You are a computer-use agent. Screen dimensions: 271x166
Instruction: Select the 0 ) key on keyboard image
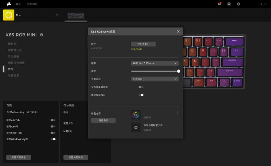point(198,42)
